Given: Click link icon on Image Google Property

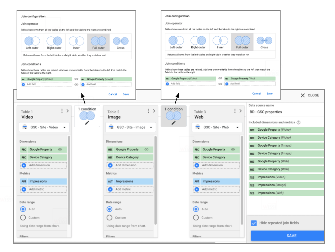Looking at the screenshot, I should (x=146, y=149).
